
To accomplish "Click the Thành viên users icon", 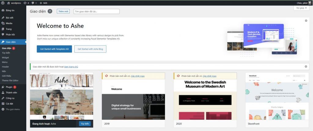I will click(x=3, y=93).
